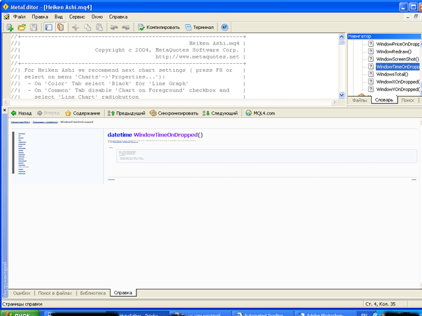422x316 pixels.
Task: Switch to Поиск tab in Navigator
Action: pos(407,100)
